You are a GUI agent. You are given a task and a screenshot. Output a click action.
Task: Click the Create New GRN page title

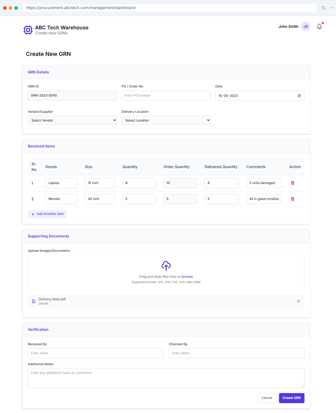coord(48,54)
